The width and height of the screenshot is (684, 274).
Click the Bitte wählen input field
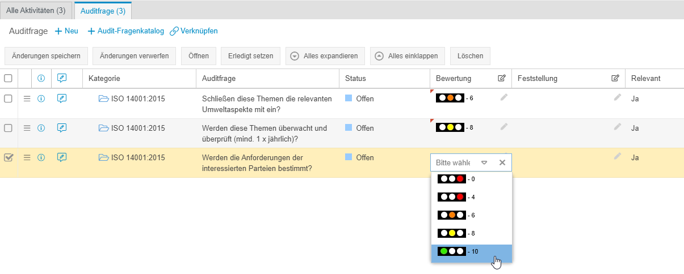pos(453,163)
